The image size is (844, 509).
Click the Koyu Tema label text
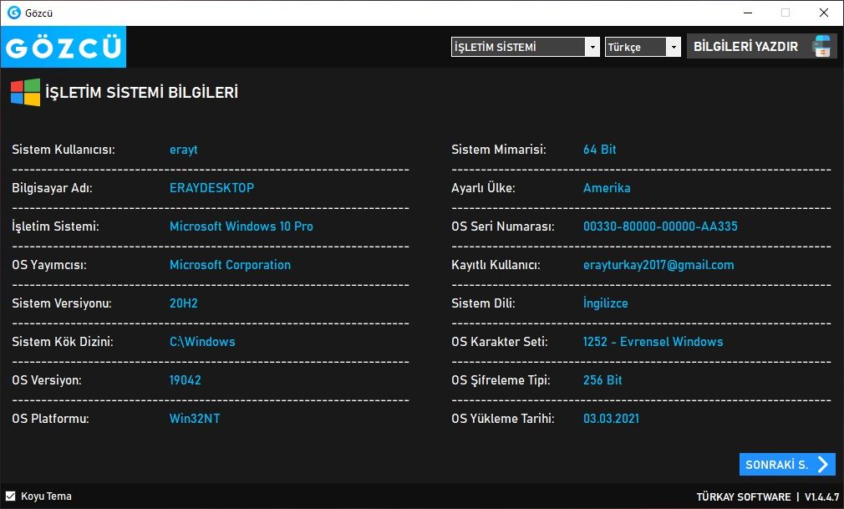pos(46,496)
